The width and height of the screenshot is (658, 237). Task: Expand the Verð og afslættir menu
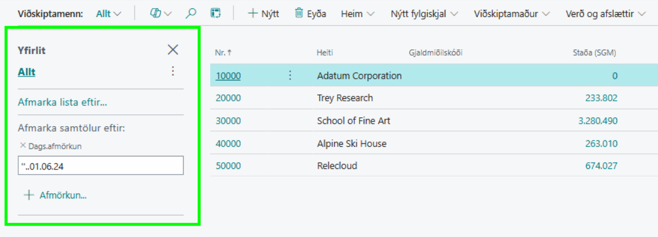point(605,13)
